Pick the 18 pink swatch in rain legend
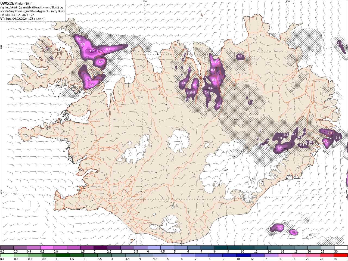348x261 pixels. coord(299,255)
